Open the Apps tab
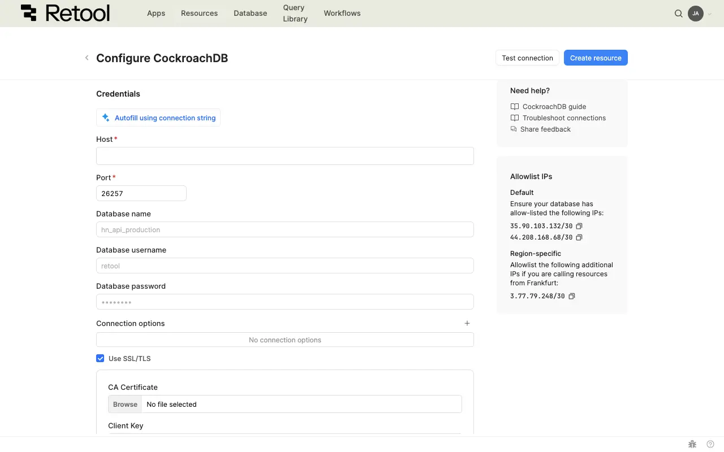This screenshot has width=724, height=452. [x=156, y=13]
